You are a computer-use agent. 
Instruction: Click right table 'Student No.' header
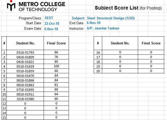120,43
